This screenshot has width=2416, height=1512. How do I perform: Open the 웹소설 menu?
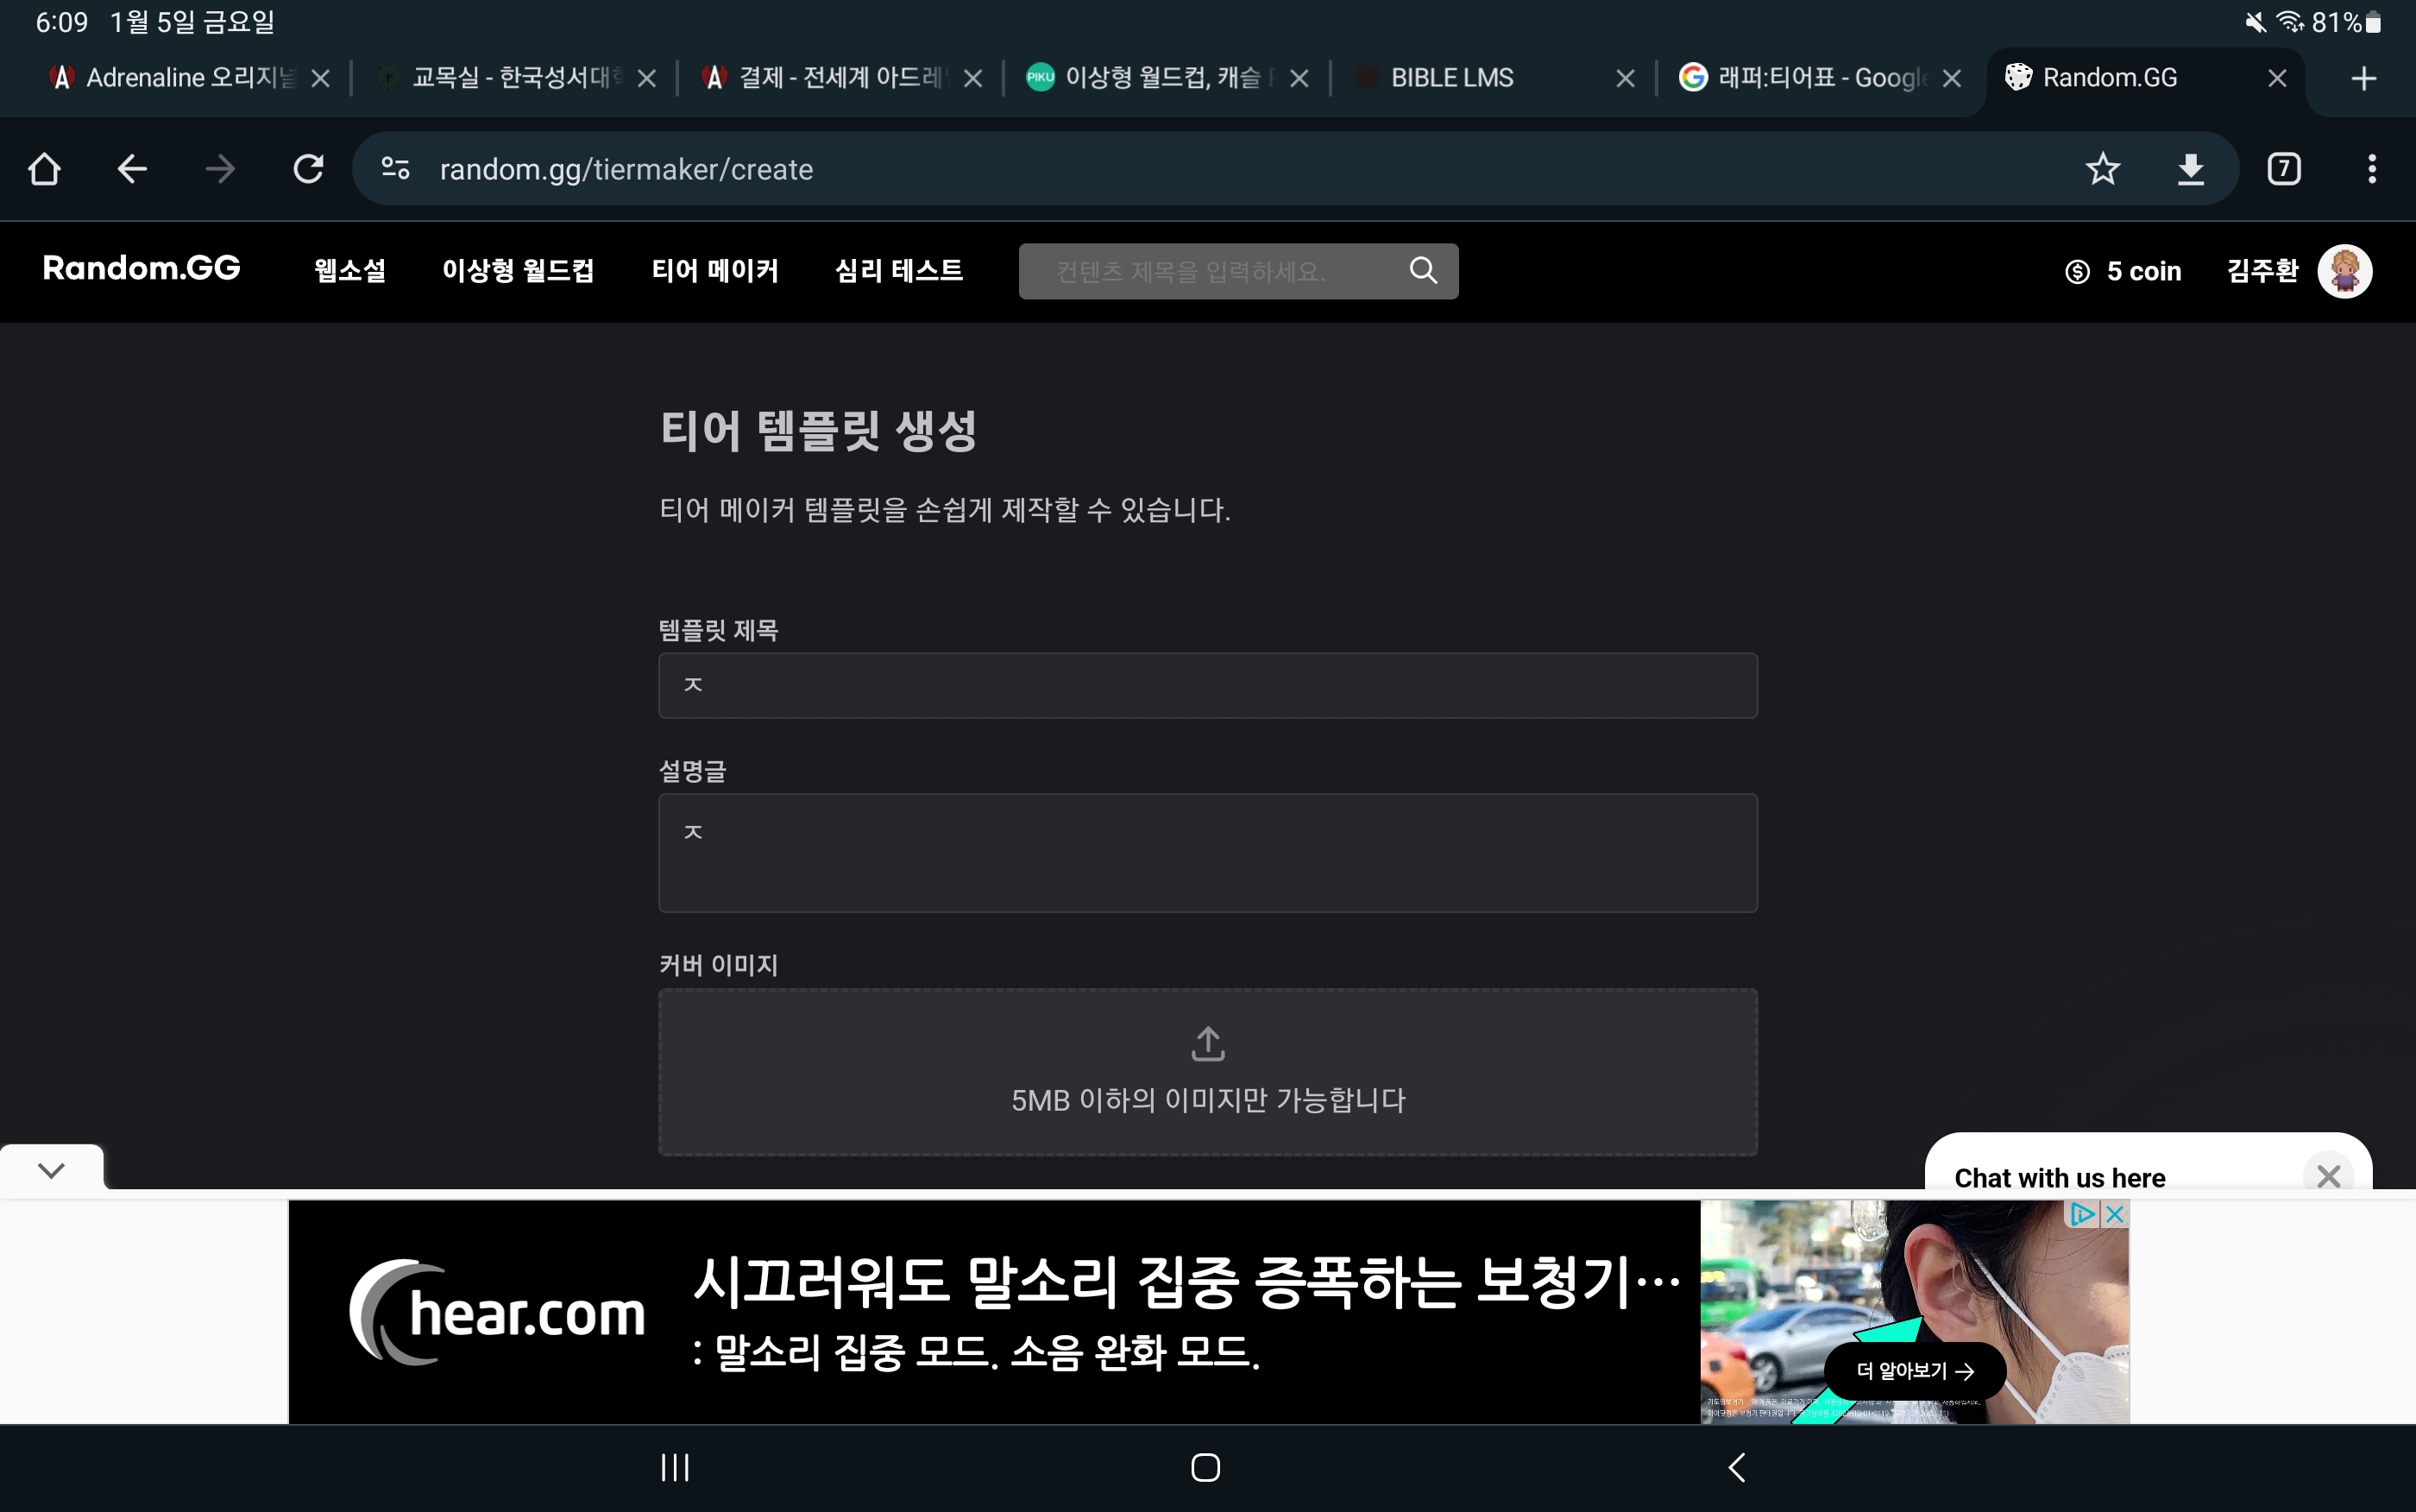(x=349, y=270)
